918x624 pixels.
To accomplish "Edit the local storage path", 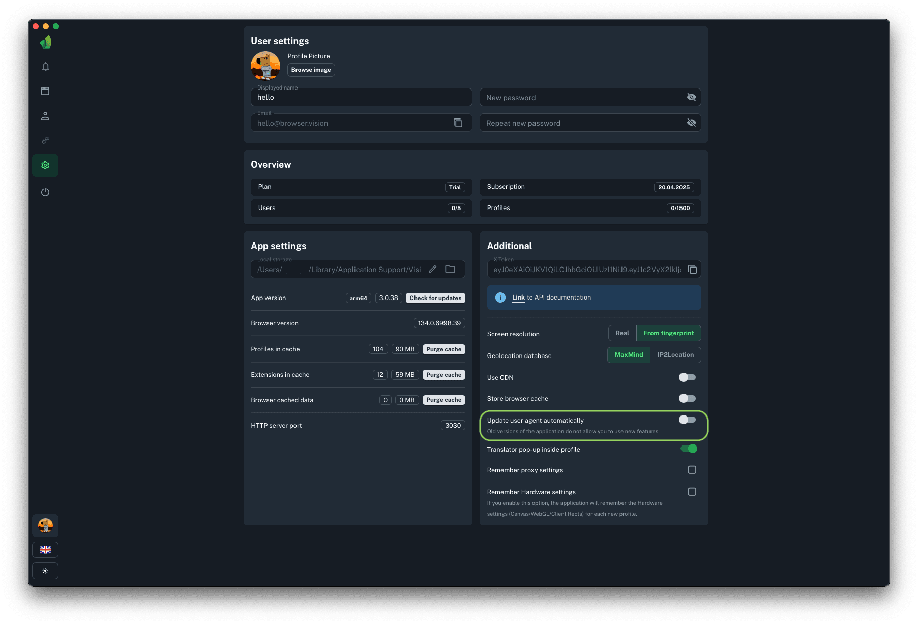I will point(432,270).
